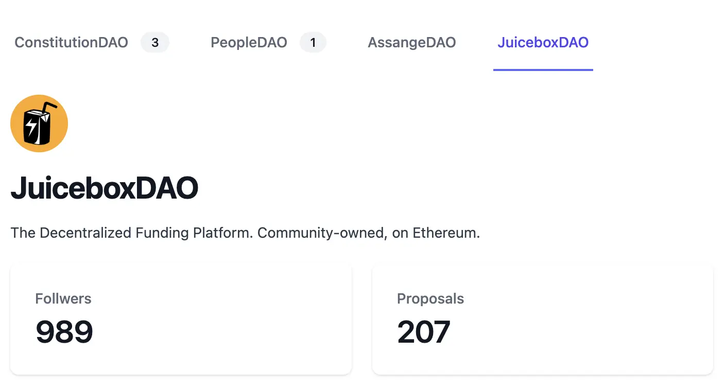Click the active JuiceboxDAO tab
Image resolution: width=725 pixels, height=389 pixels.
pyautogui.click(x=543, y=42)
